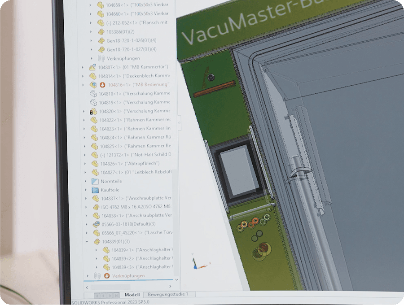This screenshot has width=404, height=305.
Task: Click the 104807 MB Kammertür assembly icon
Action: coord(92,67)
